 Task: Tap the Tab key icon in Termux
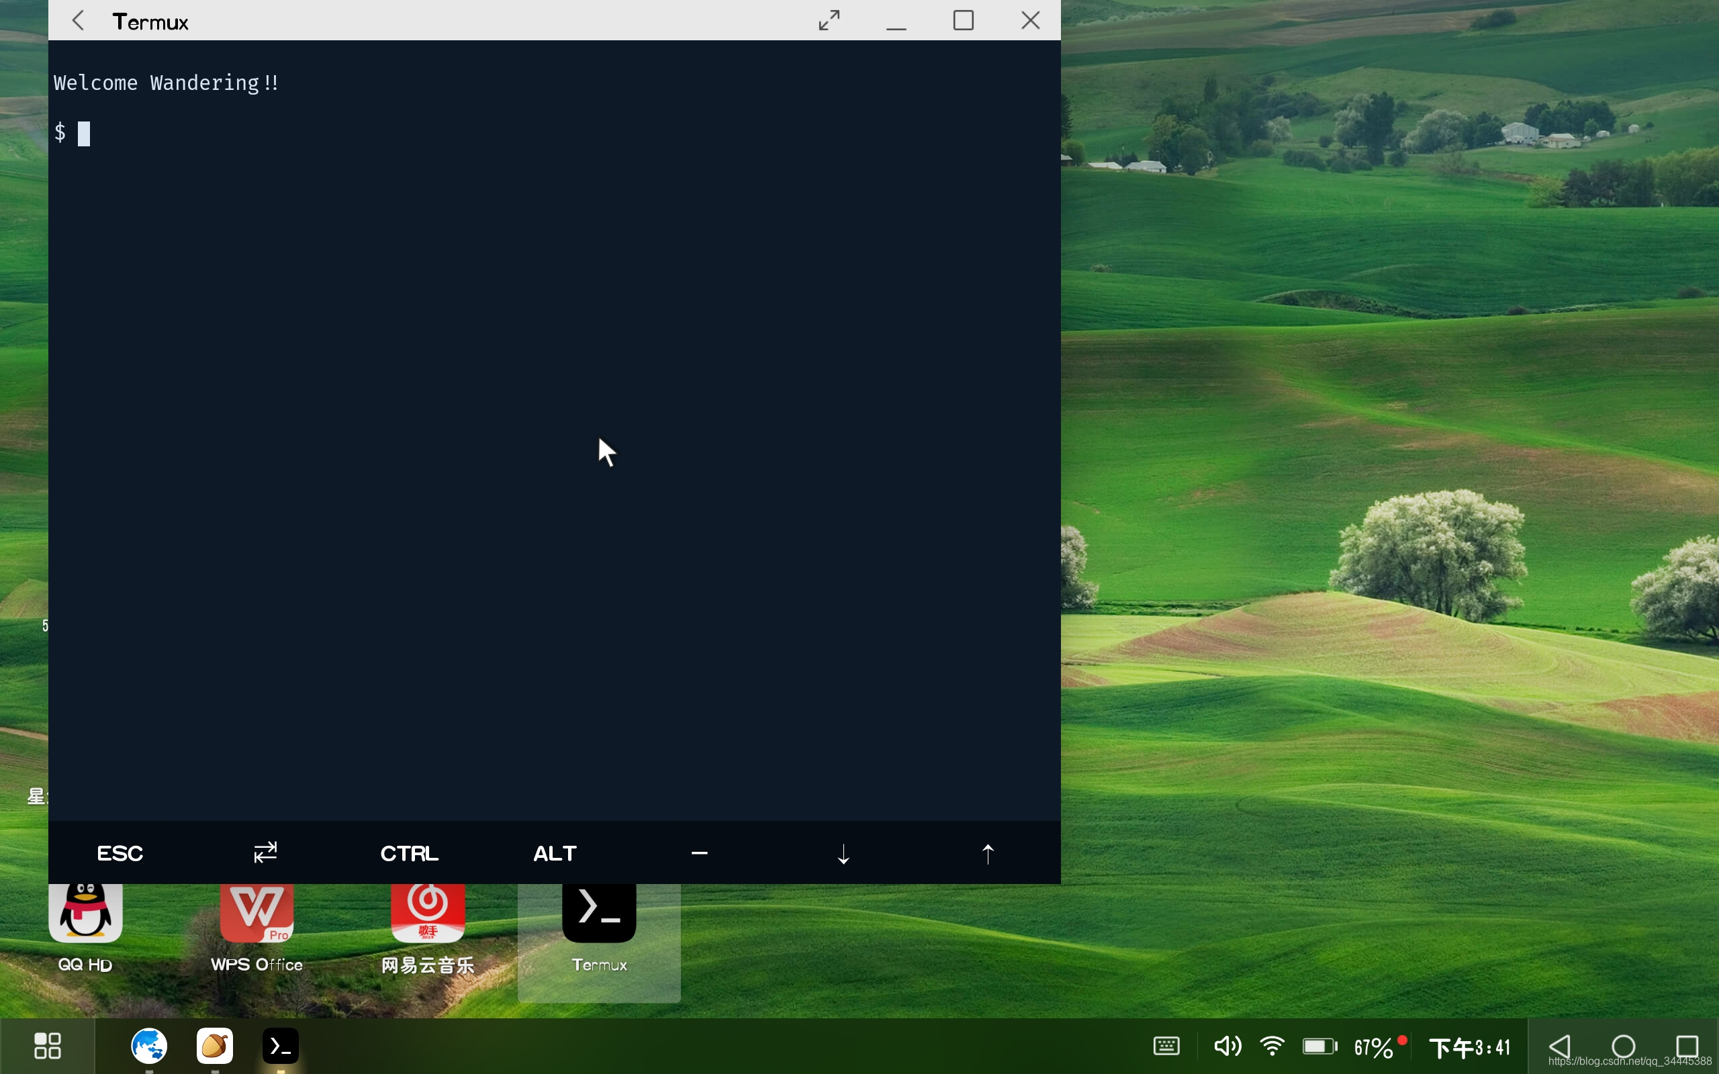point(265,852)
